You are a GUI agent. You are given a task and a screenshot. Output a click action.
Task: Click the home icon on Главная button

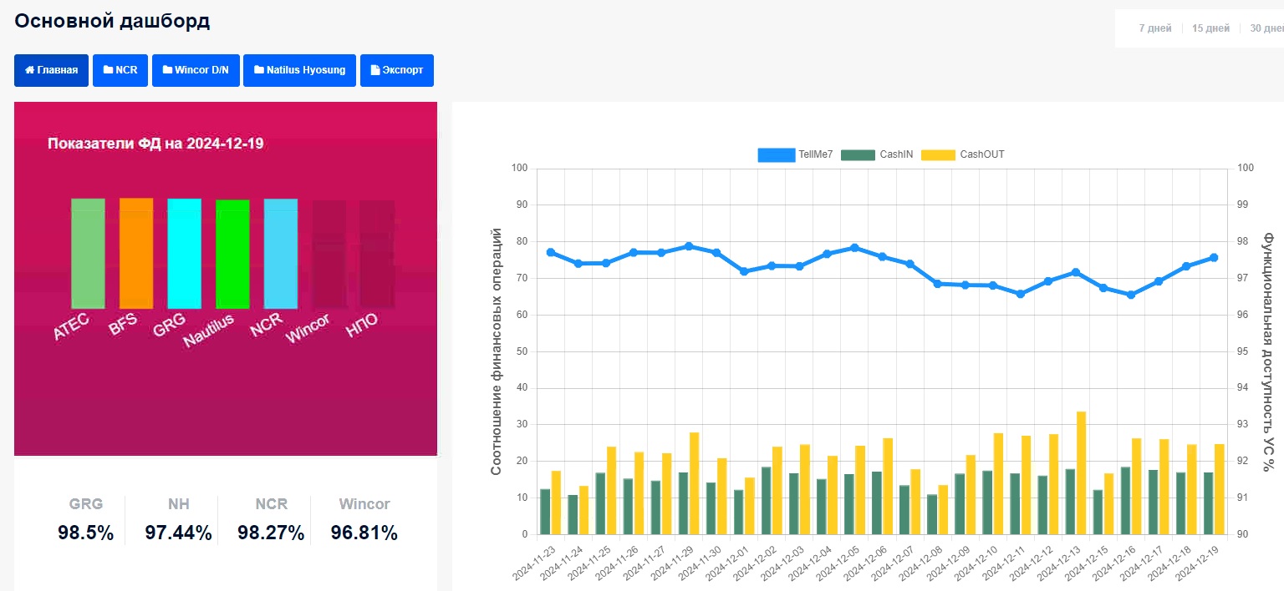[30, 71]
